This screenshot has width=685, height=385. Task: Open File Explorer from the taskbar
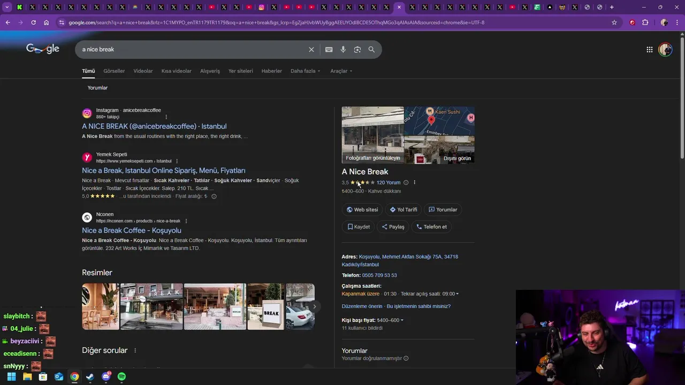(27, 376)
